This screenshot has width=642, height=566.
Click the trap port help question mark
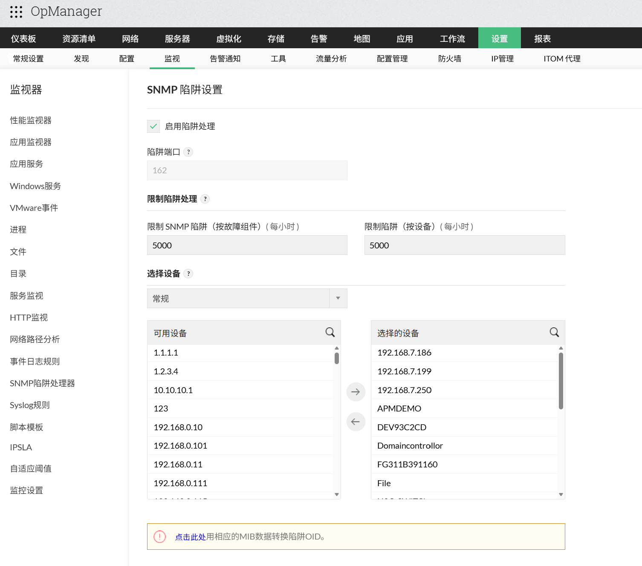[x=188, y=152]
